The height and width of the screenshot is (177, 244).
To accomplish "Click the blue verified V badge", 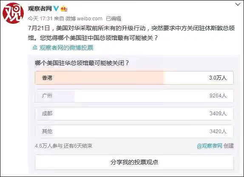I will coord(56,9).
